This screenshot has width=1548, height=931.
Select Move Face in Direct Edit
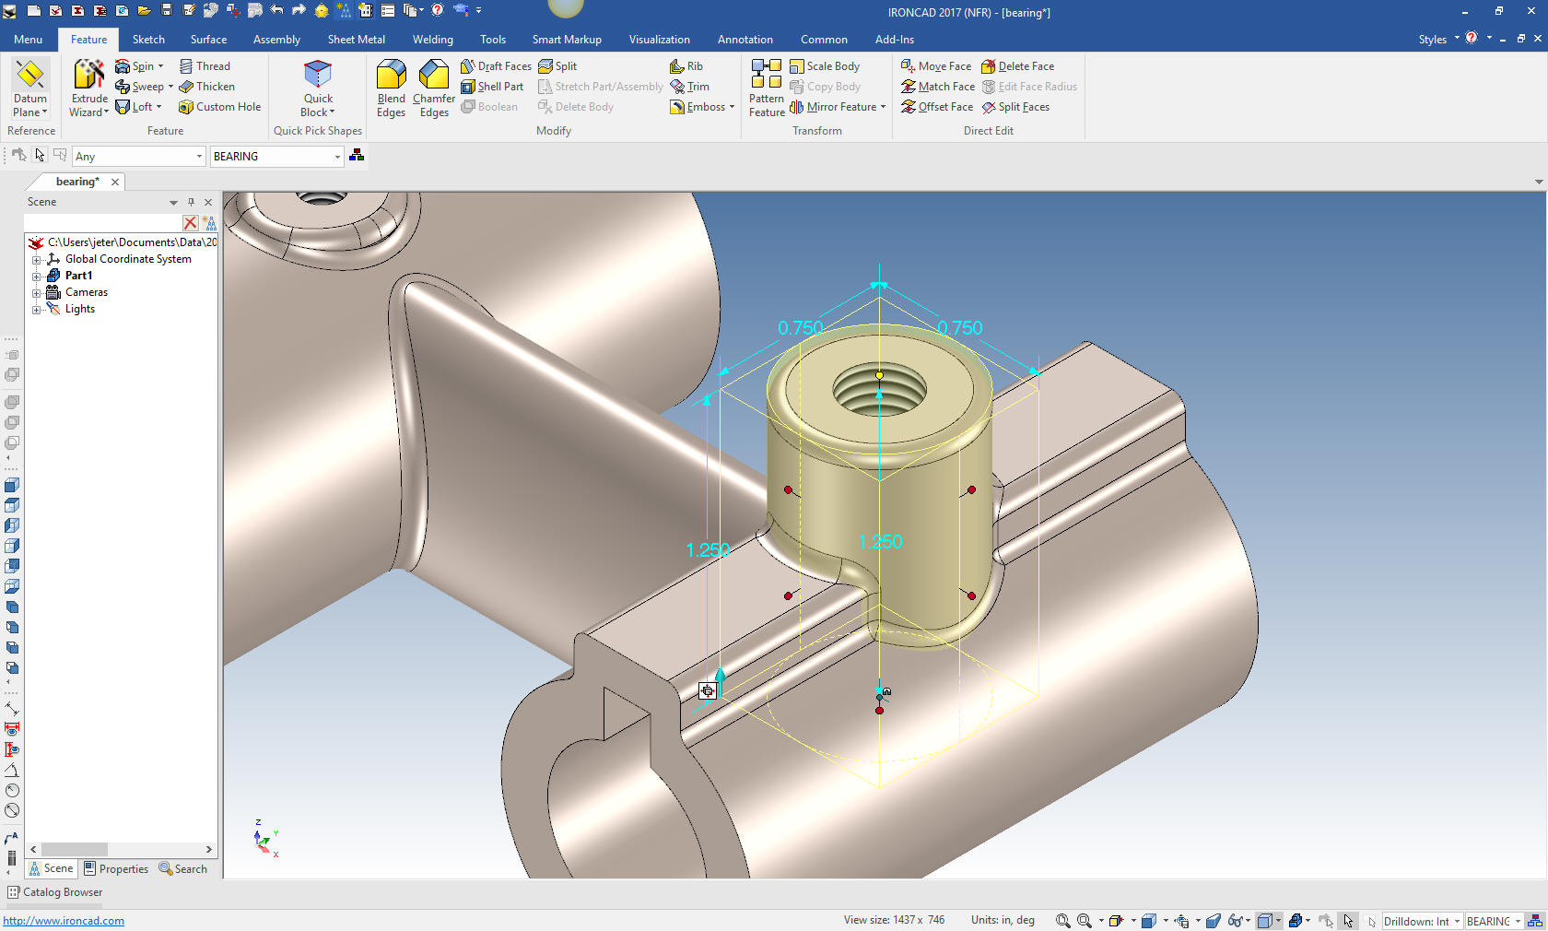click(x=936, y=66)
